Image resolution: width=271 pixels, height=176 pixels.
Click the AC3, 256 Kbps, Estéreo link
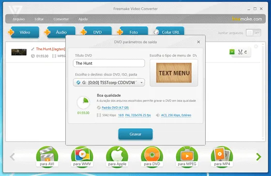pyautogui.click(x=176, y=115)
